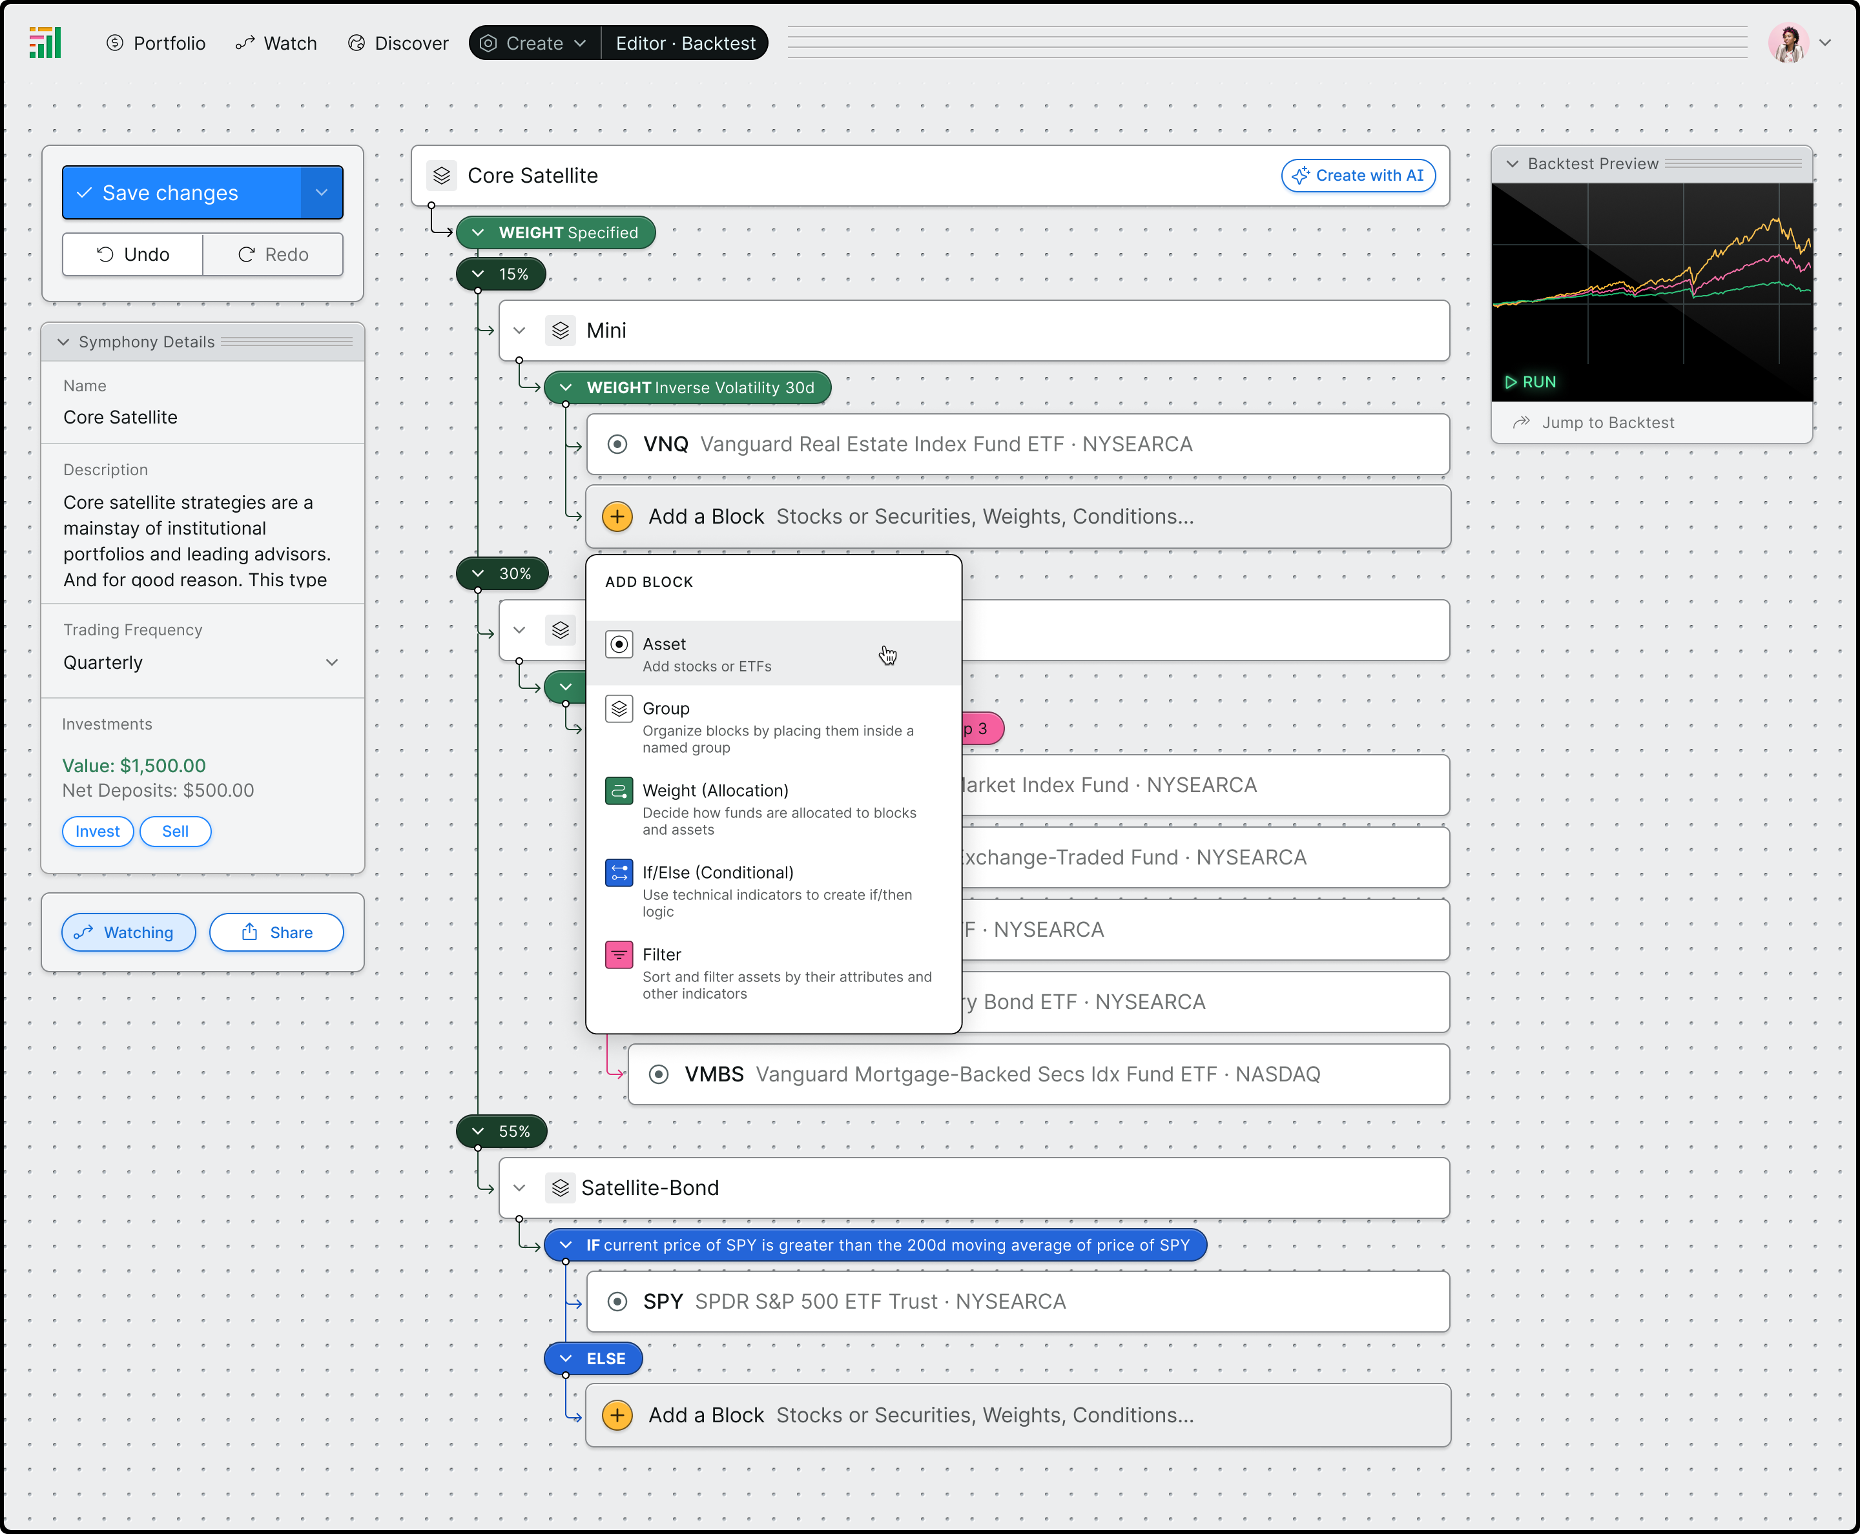Click Jump to Backtest link

tap(1607, 422)
